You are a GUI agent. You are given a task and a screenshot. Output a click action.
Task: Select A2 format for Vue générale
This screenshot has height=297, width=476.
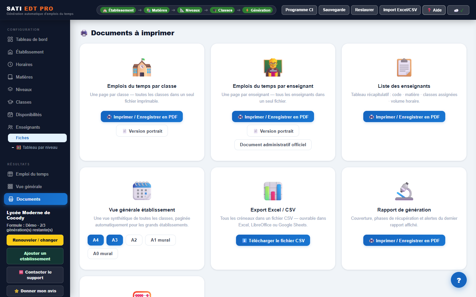click(x=134, y=240)
